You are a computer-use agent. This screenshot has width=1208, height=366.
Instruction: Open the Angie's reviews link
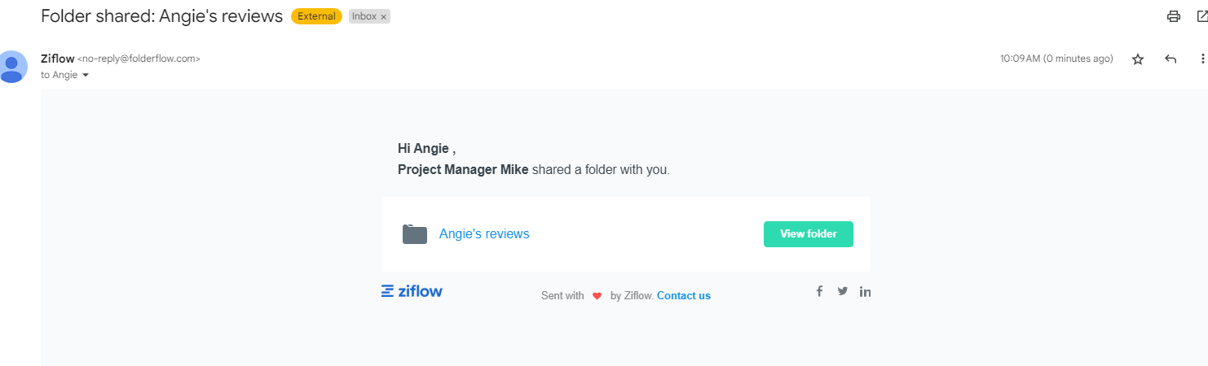click(x=484, y=234)
